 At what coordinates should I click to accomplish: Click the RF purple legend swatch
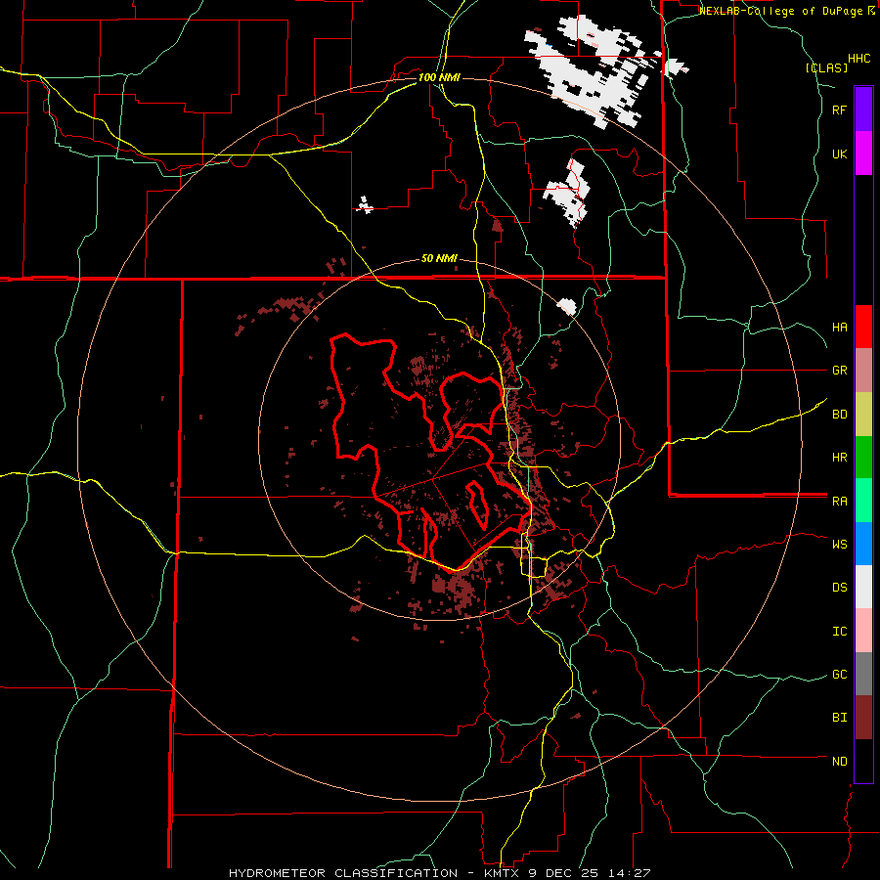[x=863, y=110]
